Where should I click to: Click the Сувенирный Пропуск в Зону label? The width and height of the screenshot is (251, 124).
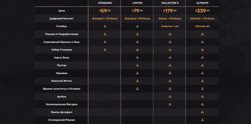[x=62, y=42]
